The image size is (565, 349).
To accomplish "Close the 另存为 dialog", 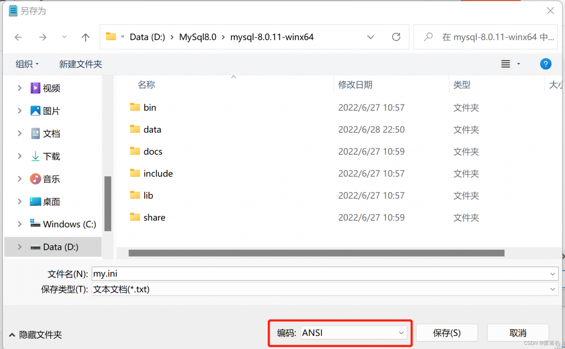I will click(x=550, y=11).
